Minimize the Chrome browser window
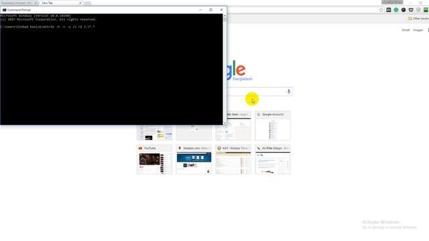The image size is (429, 241). click(x=410, y=3)
